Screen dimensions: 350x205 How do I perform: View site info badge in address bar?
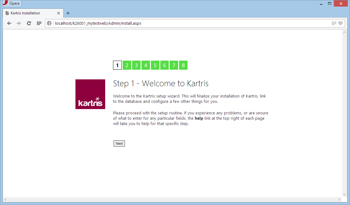click(x=49, y=23)
